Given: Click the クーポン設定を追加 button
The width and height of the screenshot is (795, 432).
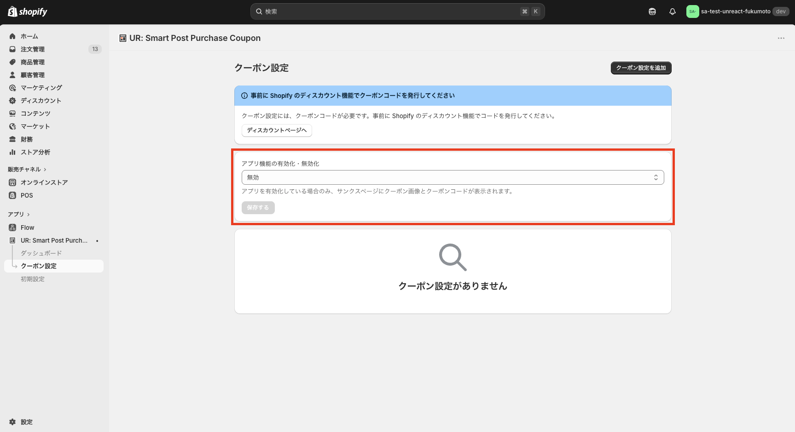Looking at the screenshot, I should 641,68.
